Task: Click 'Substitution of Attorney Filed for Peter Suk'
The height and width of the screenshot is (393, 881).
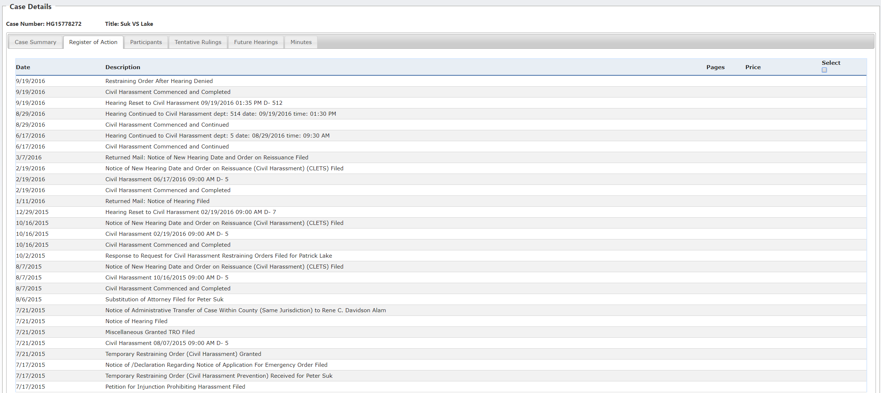Action: point(441,299)
